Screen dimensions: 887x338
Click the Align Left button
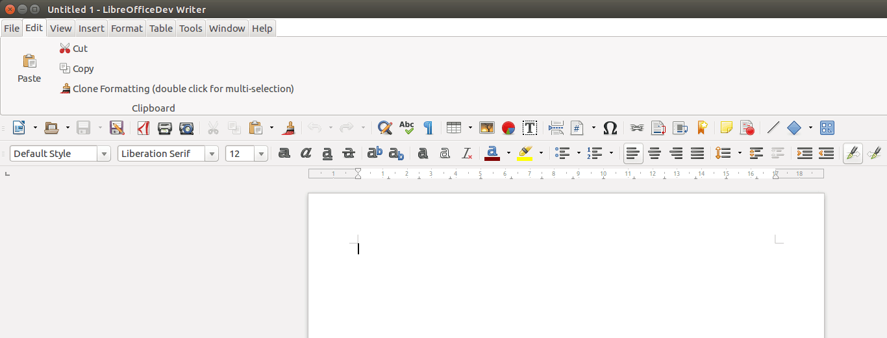coord(634,154)
